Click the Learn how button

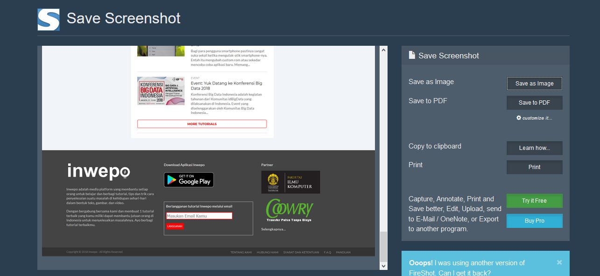pos(535,148)
